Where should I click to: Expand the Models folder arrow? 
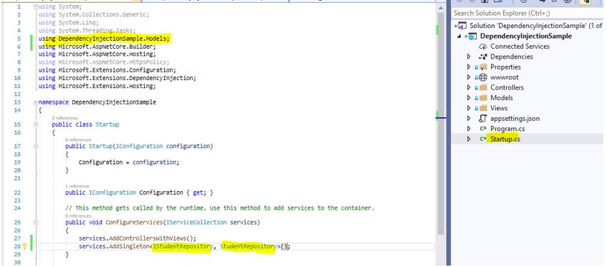(469, 98)
